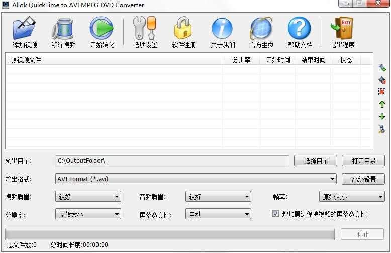
Task: Close the converter window
Action: (378, 3)
